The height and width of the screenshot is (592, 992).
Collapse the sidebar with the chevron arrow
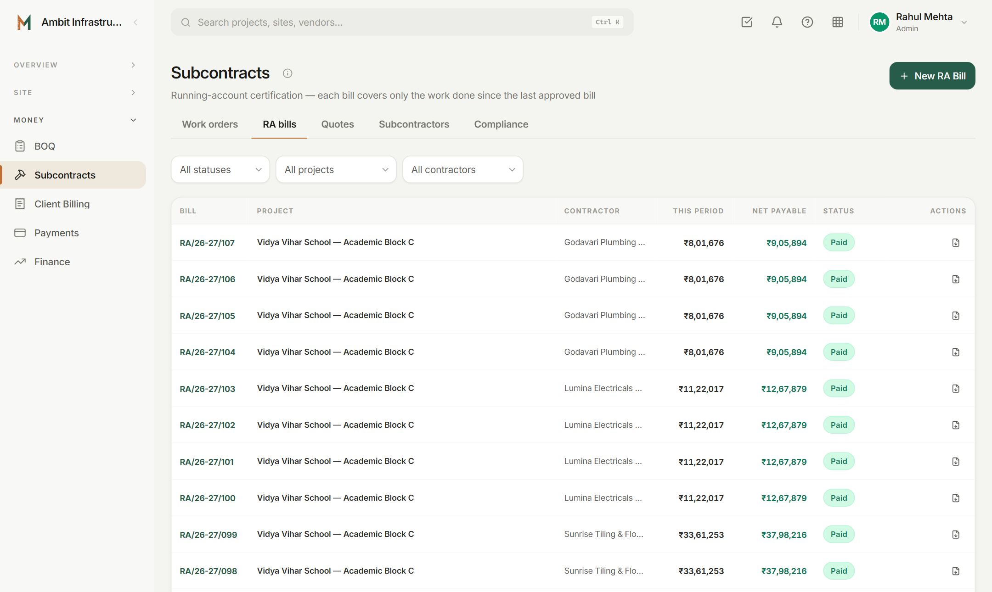[x=135, y=22]
